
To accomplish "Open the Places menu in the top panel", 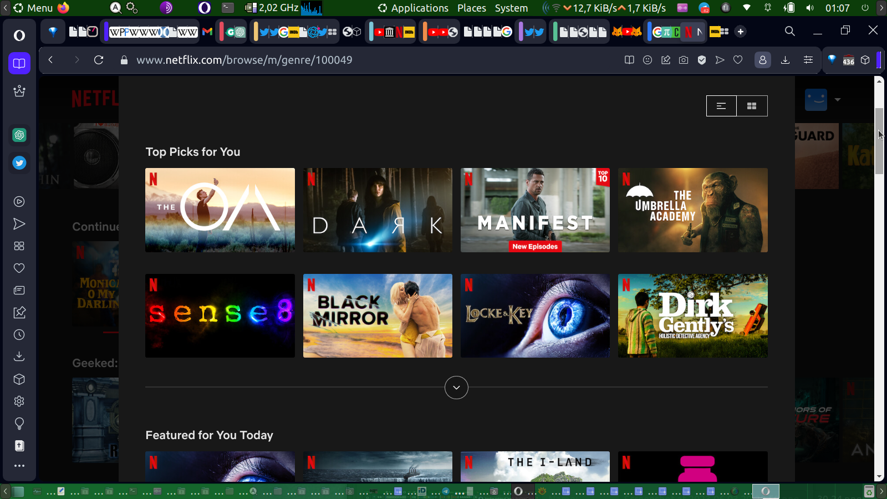I will (472, 8).
